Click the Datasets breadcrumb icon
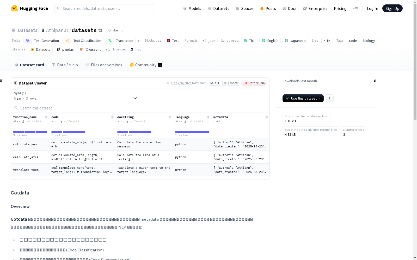This screenshot has height=260, width=417. (x=13, y=30)
